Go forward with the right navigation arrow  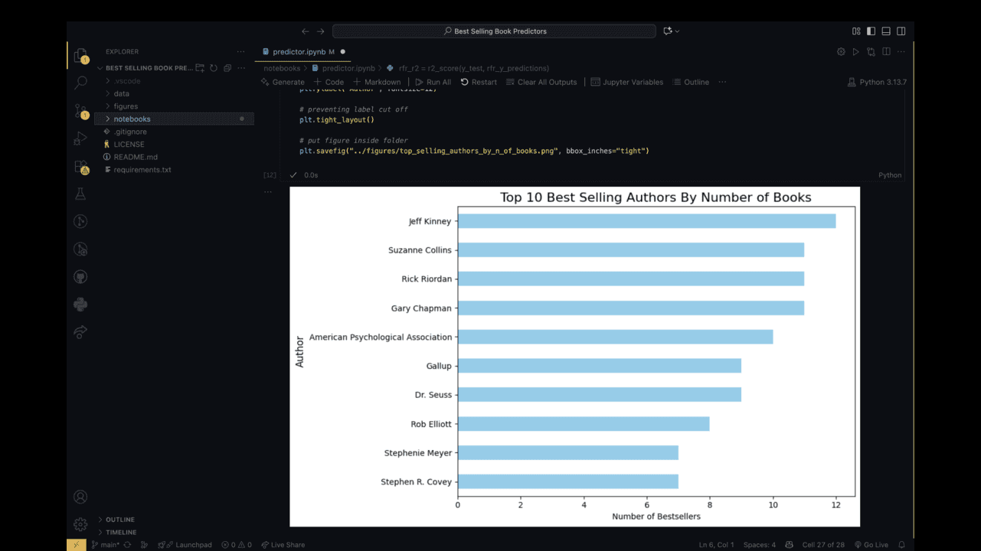(321, 31)
